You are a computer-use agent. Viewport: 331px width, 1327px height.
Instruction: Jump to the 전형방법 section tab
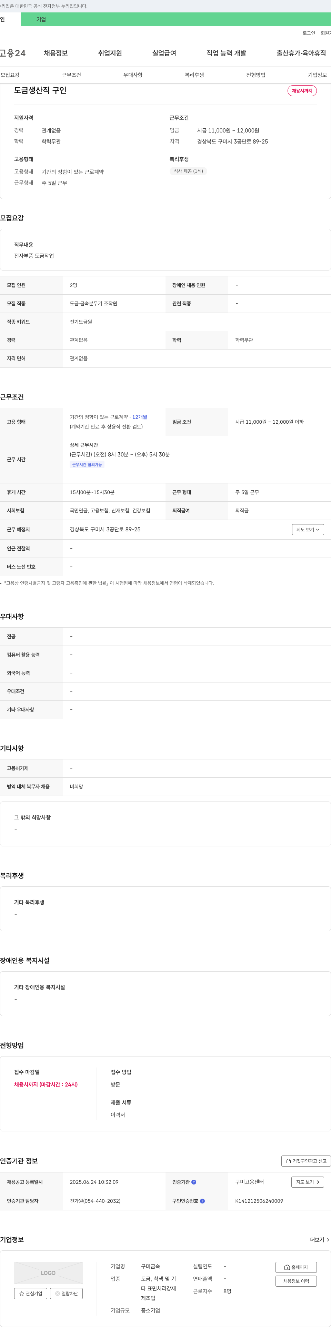[x=256, y=75]
